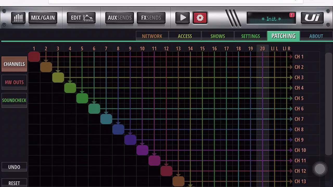Switch to AUX SENDS view
The image size is (333, 187).
point(120,18)
